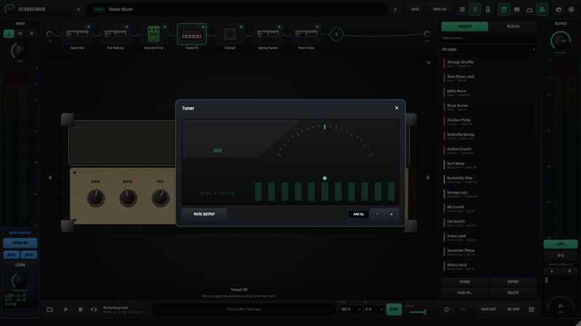The height and width of the screenshot is (326, 581).
Task: Switch to the Presets tab
Action: 465,27
